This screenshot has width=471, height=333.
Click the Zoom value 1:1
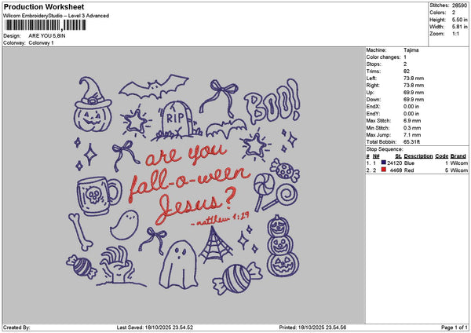click(x=455, y=34)
